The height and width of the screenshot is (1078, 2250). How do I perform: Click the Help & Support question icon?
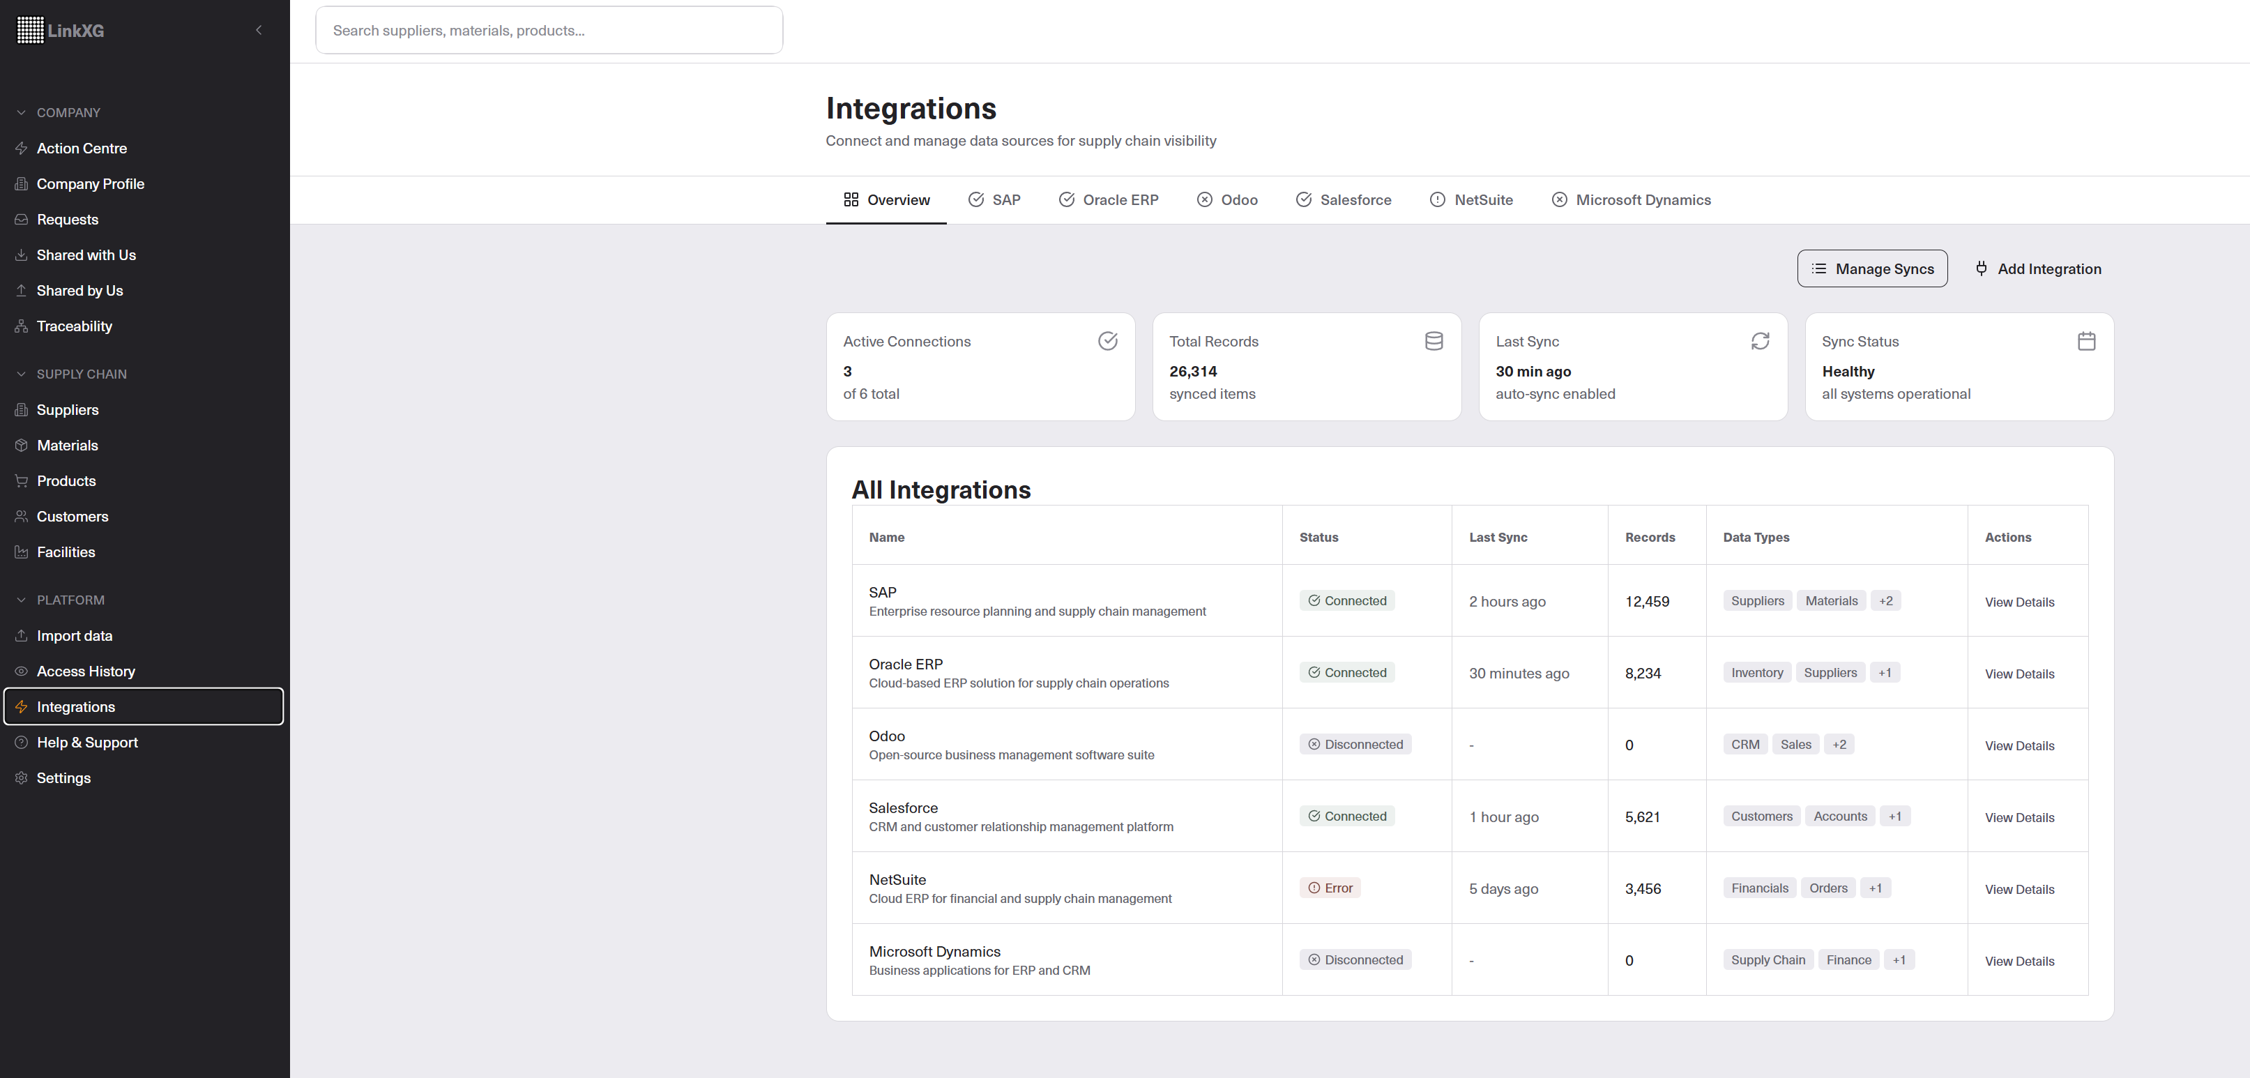21,743
